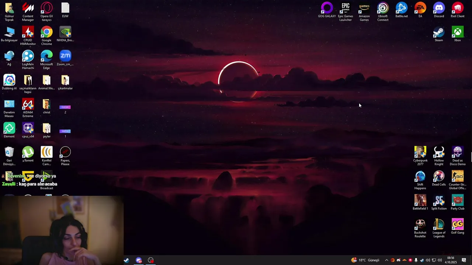This screenshot has width=472, height=265.
Task: Open Bu bilgisayar desktop icon
Action: pos(9,34)
